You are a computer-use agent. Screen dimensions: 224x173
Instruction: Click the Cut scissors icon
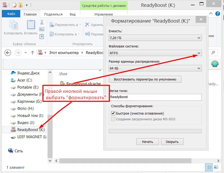[42, 22]
